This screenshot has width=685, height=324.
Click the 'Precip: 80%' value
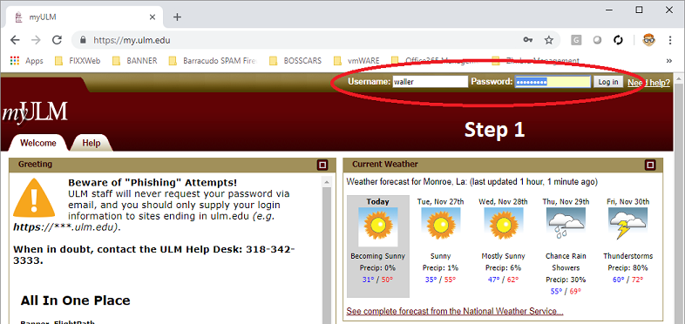click(x=627, y=268)
